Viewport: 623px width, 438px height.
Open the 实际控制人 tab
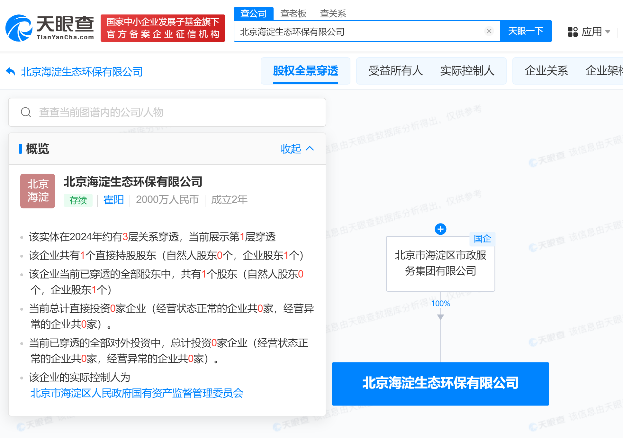(467, 71)
